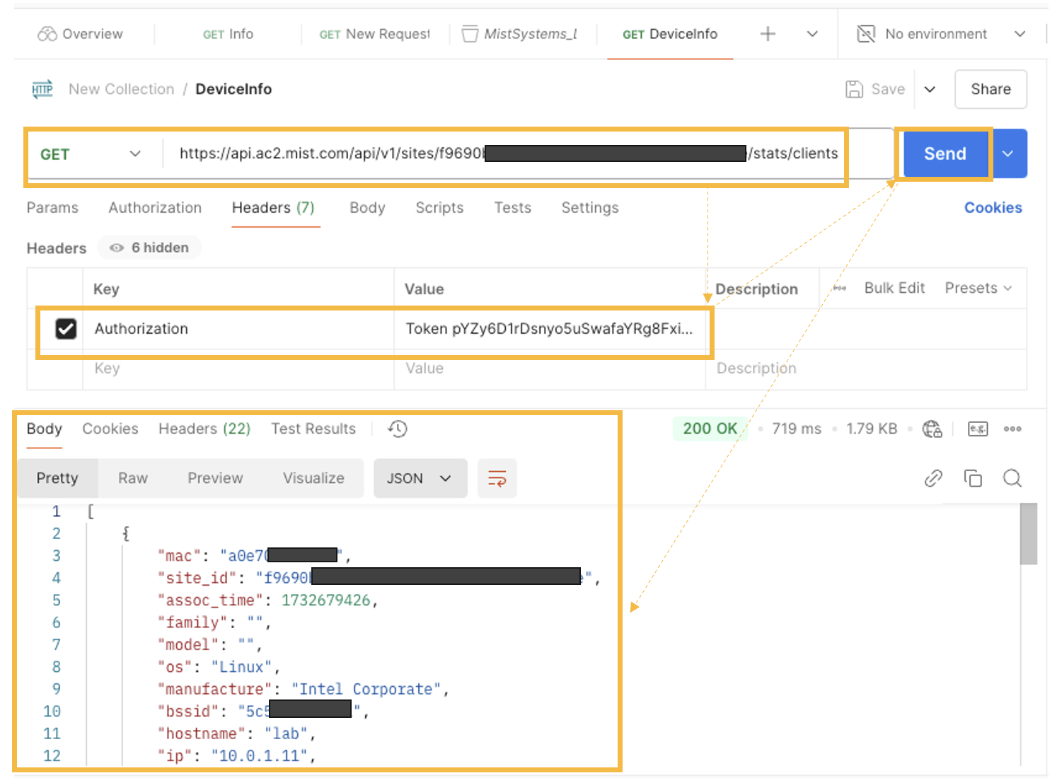Open the Raw response view tab
The image size is (1057, 778).
(x=133, y=479)
